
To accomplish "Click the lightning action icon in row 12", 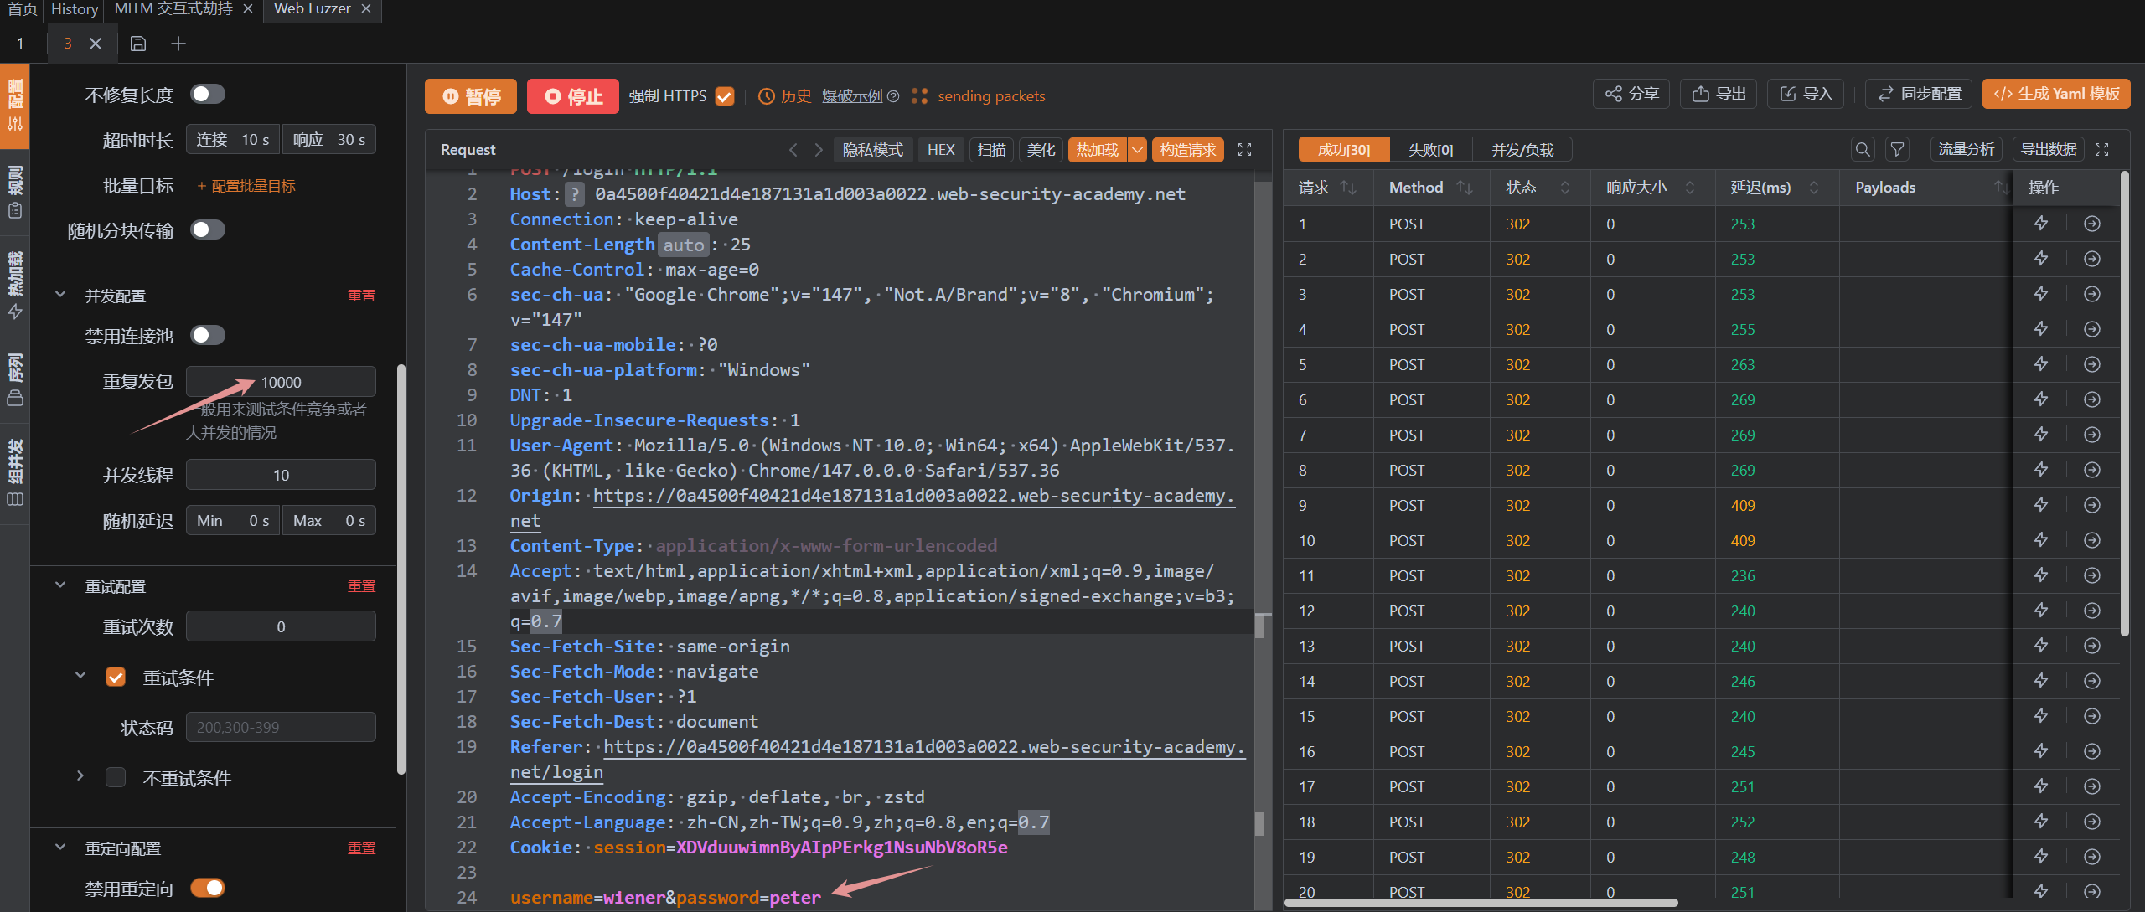I will tap(2041, 611).
